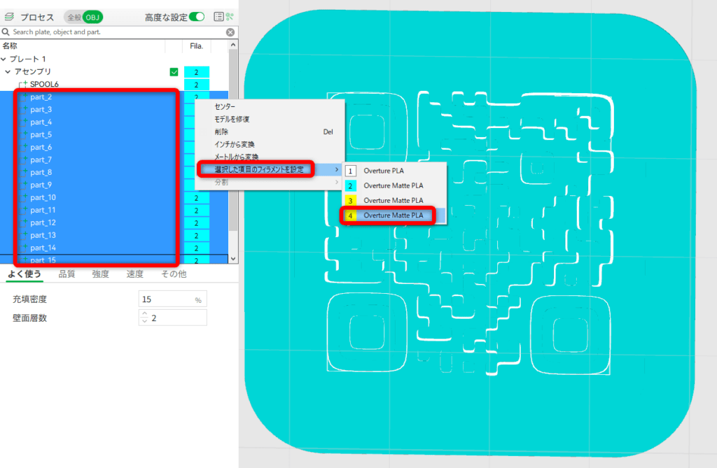
Task: Choose filament 2 Overture Matte PLA
Action: click(394, 185)
